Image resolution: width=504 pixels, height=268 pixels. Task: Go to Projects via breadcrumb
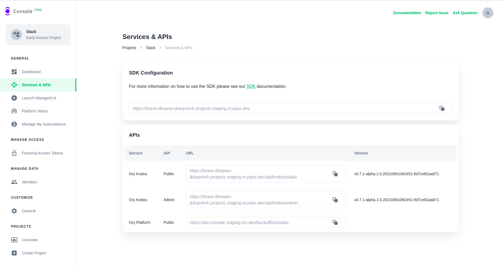click(x=129, y=48)
